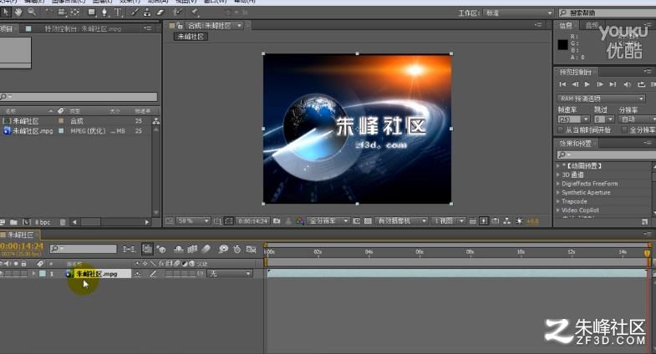Viewport: 656px width, 354px height.
Task: Jump to first frame in preview
Action: pos(562,84)
